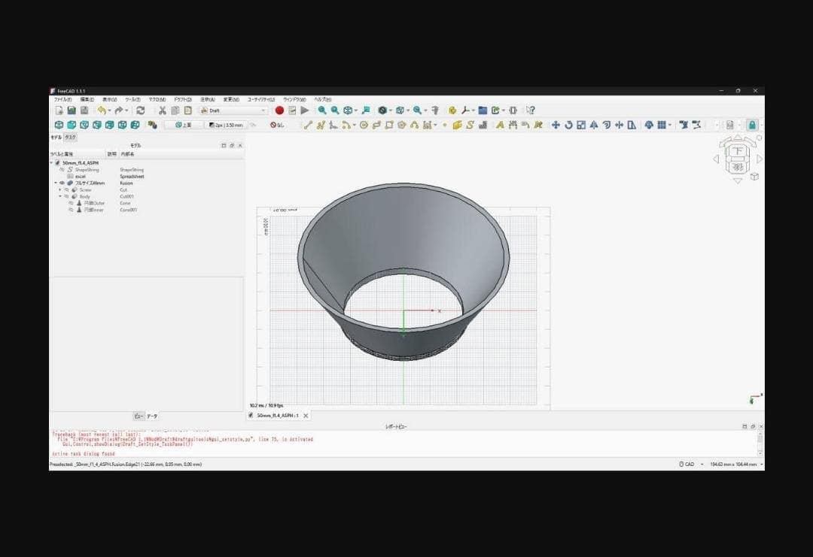Open the CAD navigation style dropdown
Image resolution: width=813 pixels, height=557 pixels.
click(x=692, y=465)
